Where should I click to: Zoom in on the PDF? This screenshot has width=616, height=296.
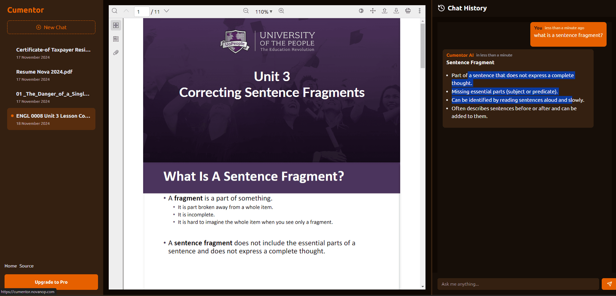coord(281,11)
